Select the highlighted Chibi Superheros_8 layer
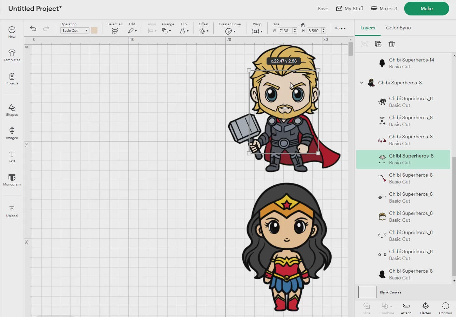 (403, 159)
